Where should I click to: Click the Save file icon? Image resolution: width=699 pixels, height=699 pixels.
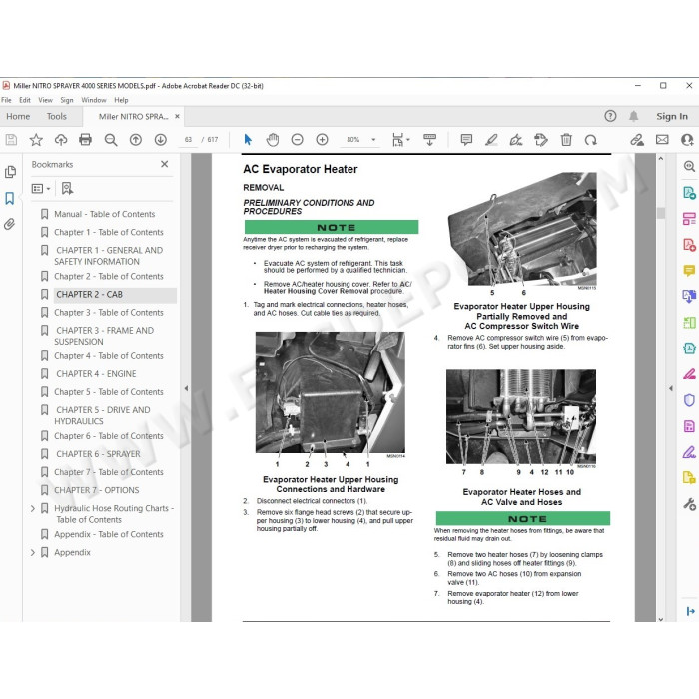tap(11, 140)
